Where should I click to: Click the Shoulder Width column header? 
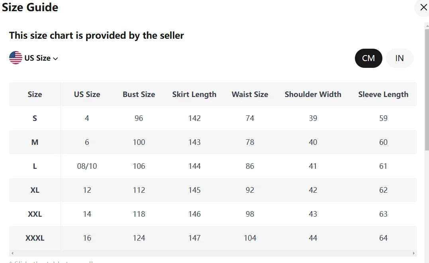tap(313, 95)
